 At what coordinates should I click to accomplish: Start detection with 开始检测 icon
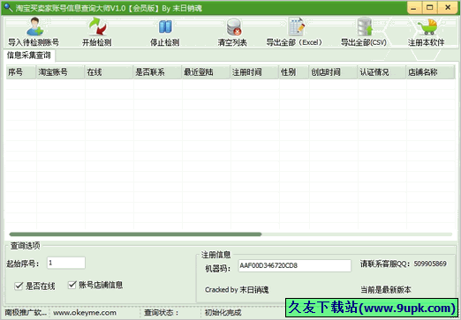click(x=97, y=26)
